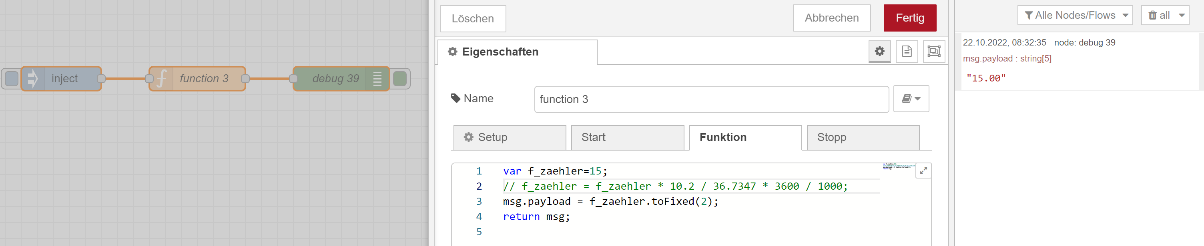Screen dimensions: 1204x246
Task: Switch to the Start tab
Action: click(627, 137)
